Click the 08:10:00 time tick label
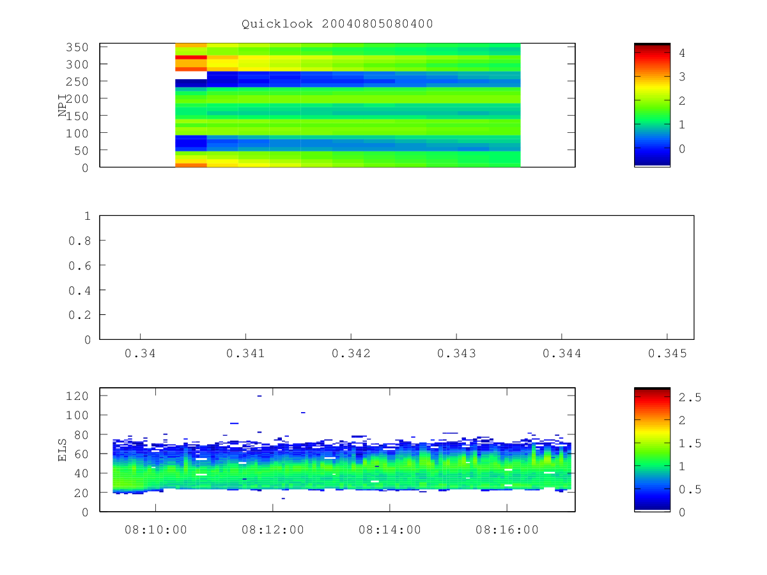This screenshot has height=575, width=767. click(x=155, y=530)
